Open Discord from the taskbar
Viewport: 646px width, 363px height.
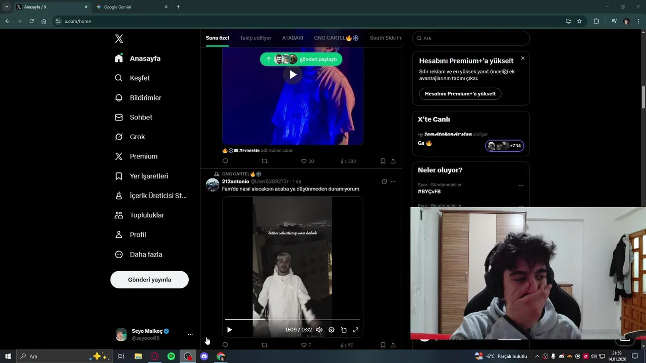pos(204,356)
